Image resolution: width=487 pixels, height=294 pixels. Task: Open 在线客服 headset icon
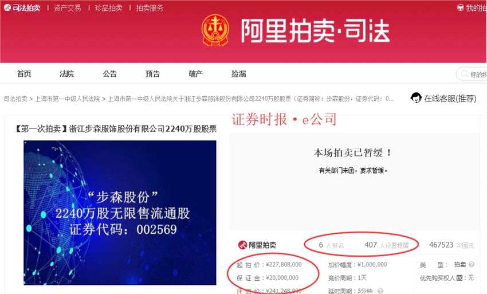click(415, 98)
